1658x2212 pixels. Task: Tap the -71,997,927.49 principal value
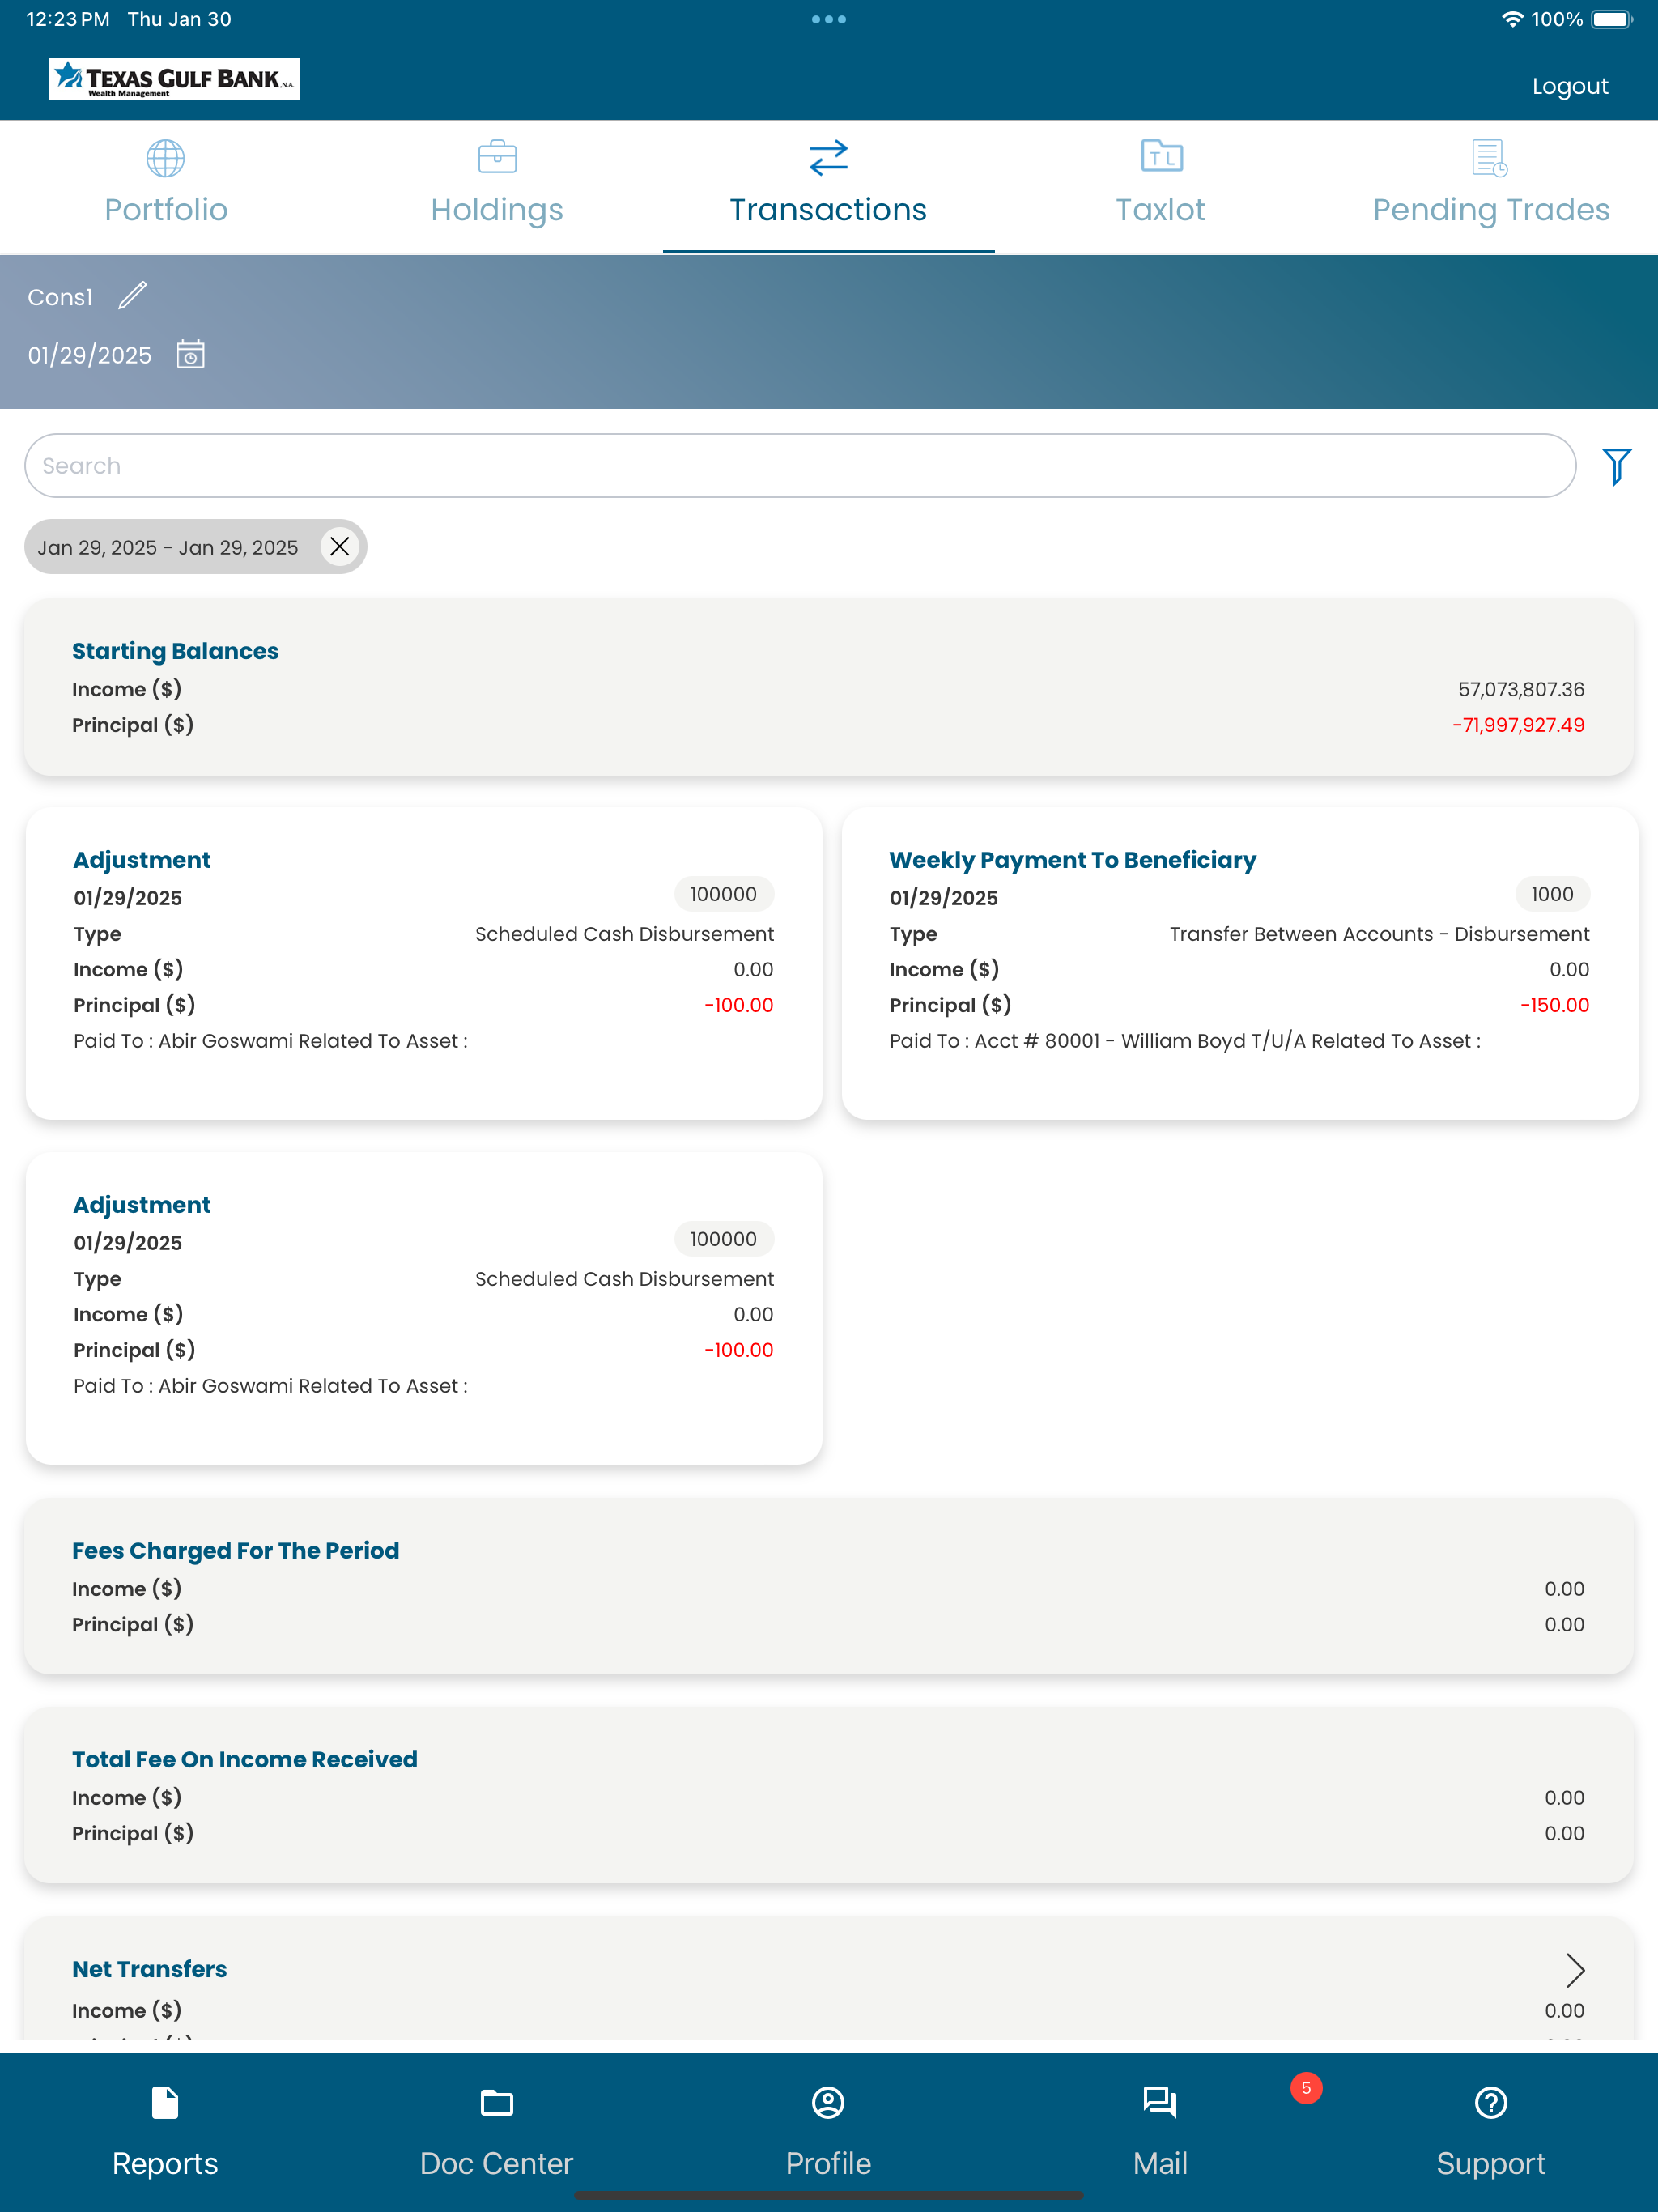[1518, 725]
